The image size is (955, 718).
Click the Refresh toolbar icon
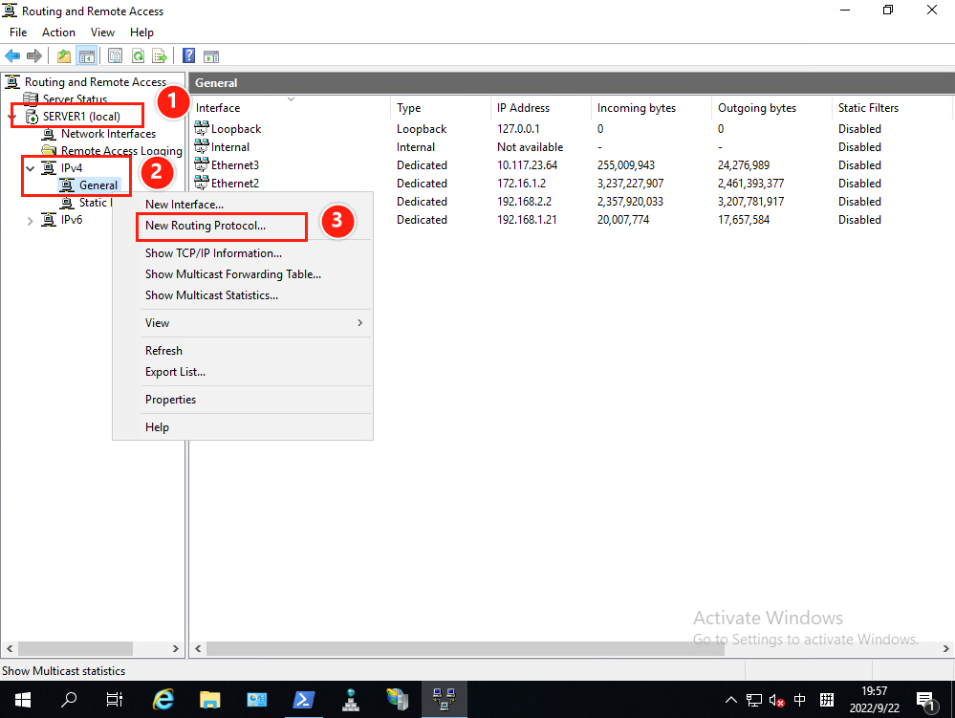pos(139,56)
